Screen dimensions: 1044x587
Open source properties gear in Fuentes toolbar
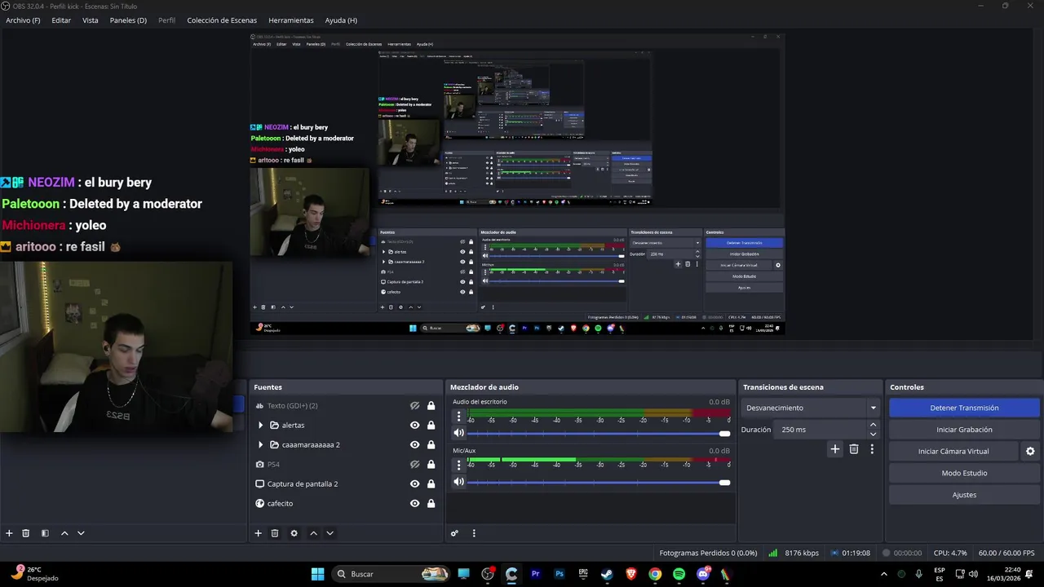(x=294, y=533)
